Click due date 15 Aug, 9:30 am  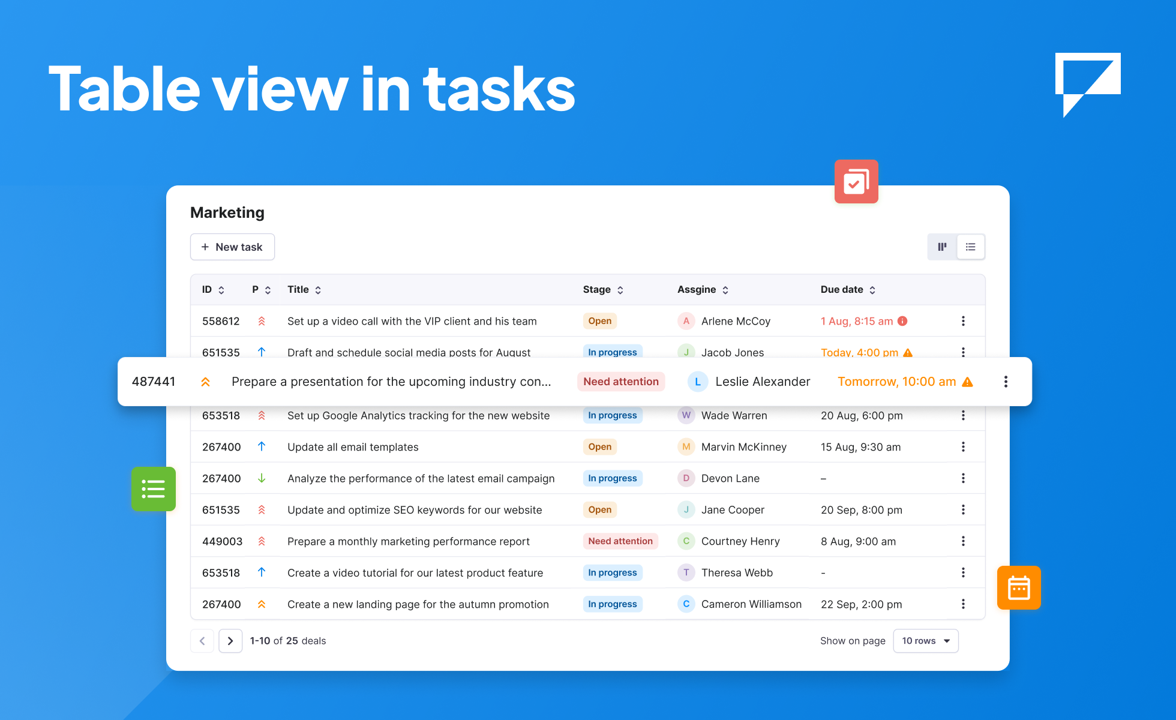(x=860, y=447)
